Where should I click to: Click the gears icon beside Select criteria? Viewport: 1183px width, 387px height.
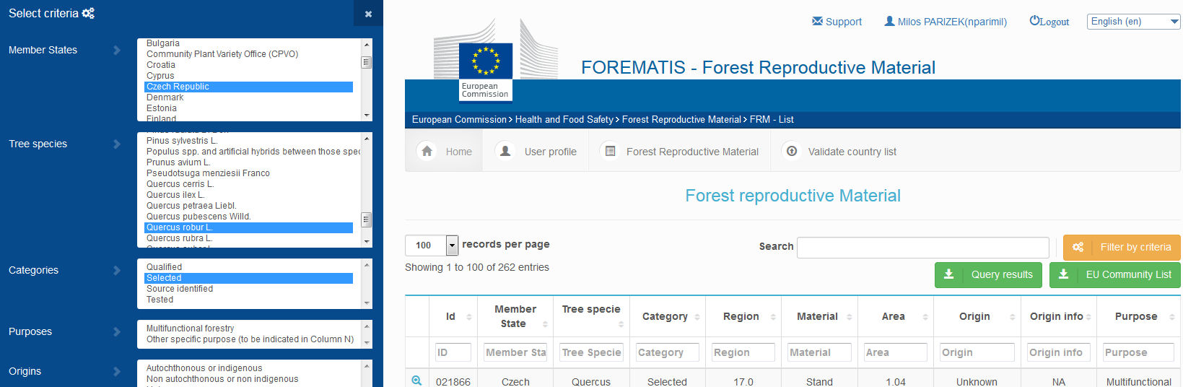[x=88, y=13]
